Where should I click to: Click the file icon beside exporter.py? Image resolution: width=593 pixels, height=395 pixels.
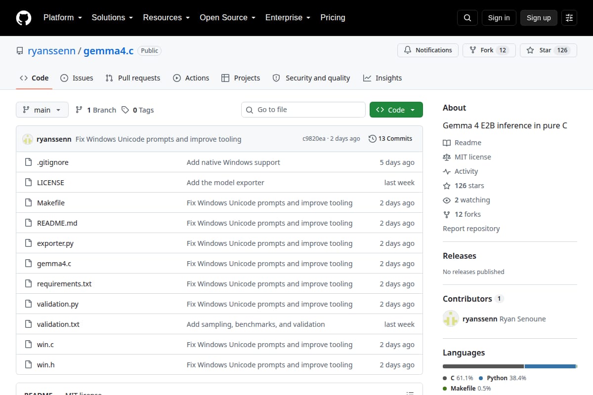click(28, 243)
